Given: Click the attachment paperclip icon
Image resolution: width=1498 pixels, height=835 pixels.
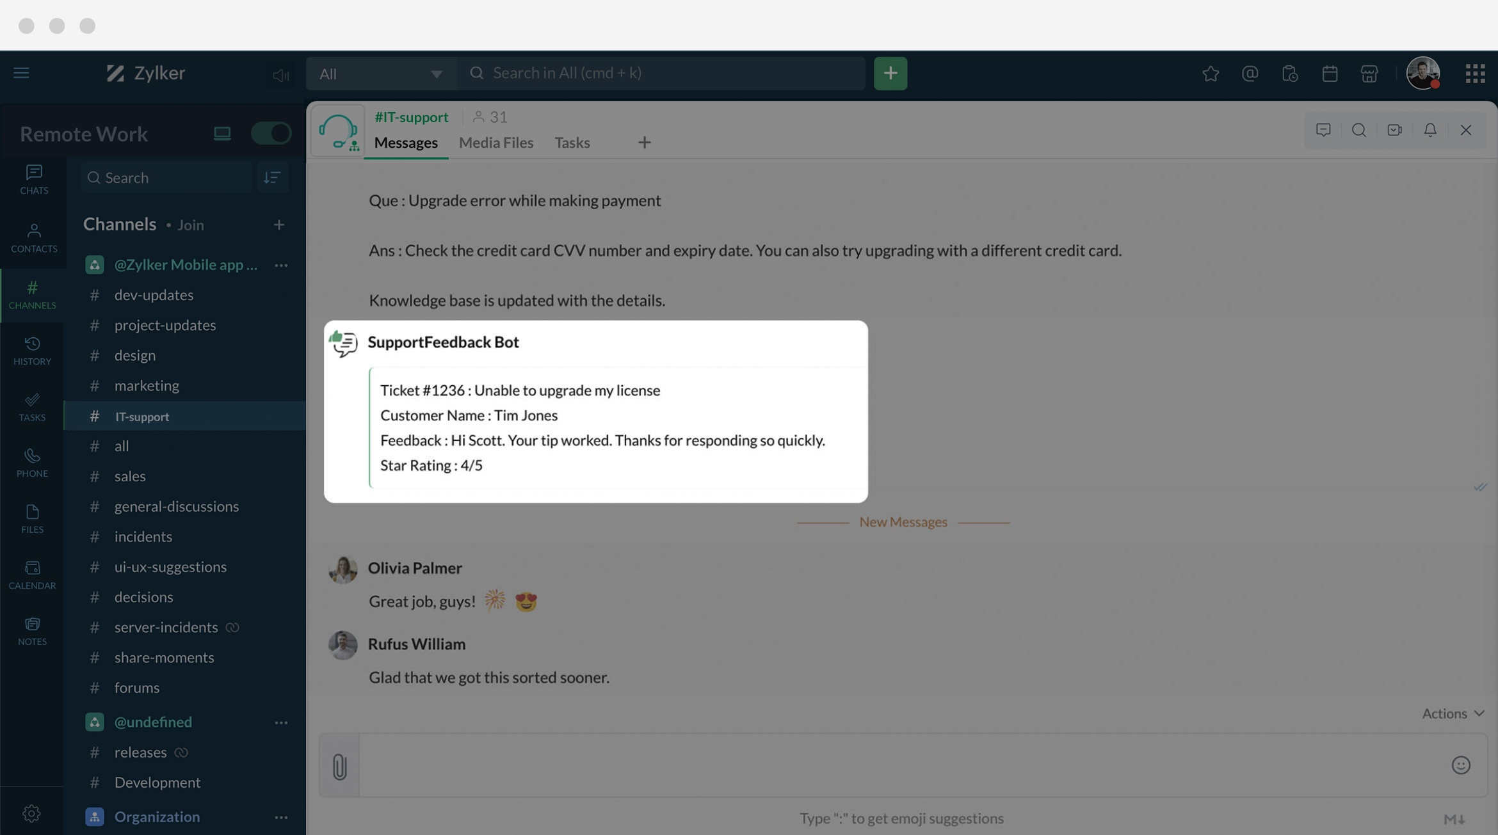Looking at the screenshot, I should (x=339, y=766).
